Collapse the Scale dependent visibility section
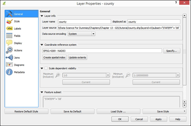This screenshot has width=191, height=126. pyautogui.click(x=42, y=68)
